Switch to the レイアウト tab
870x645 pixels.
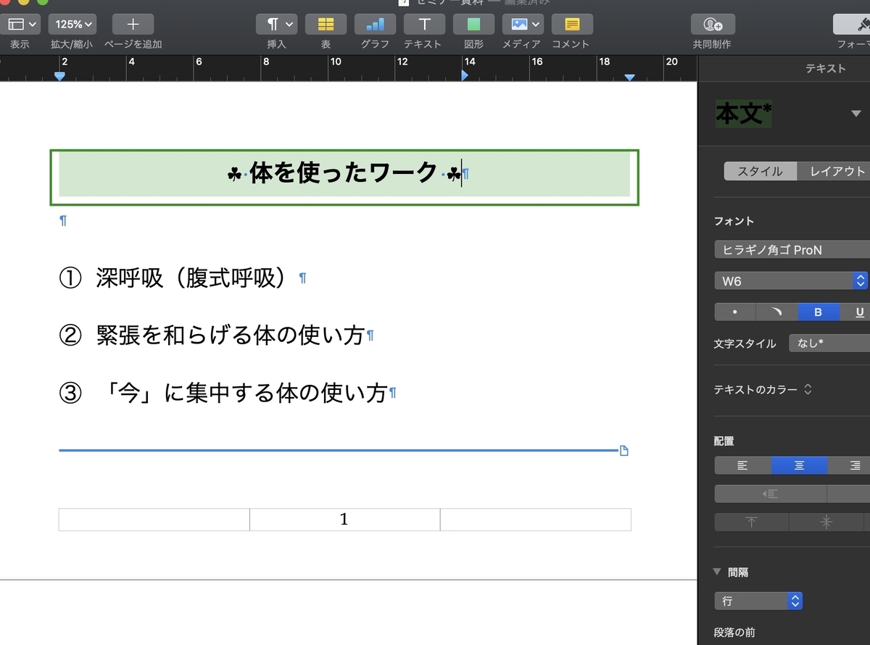[834, 172]
